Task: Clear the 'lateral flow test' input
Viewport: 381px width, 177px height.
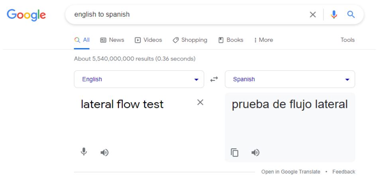Action: point(200,102)
